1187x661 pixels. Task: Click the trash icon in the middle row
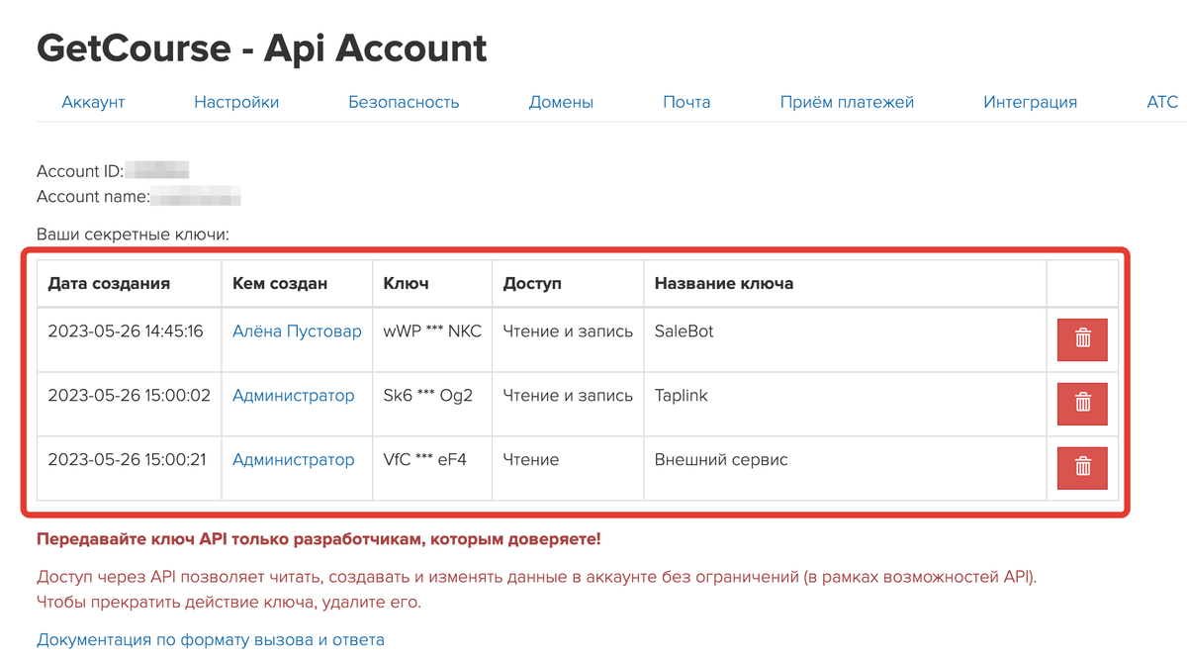[1082, 404]
